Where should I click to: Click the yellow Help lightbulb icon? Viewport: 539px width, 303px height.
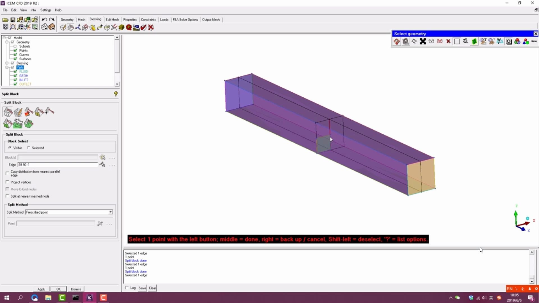point(116,94)
